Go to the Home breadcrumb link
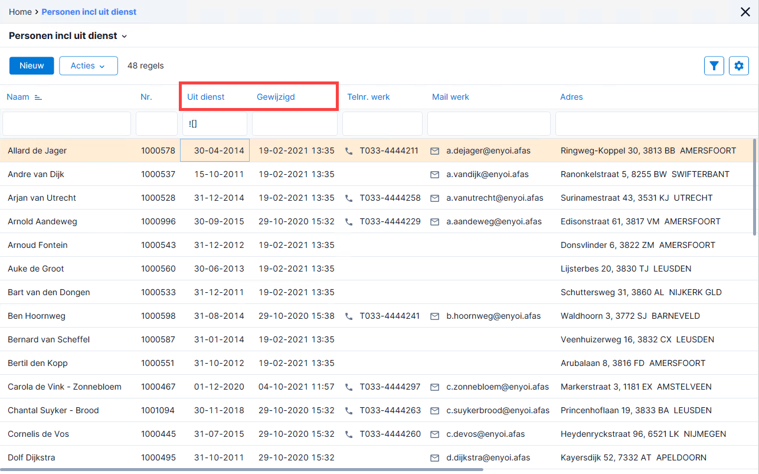 (20, 11)
